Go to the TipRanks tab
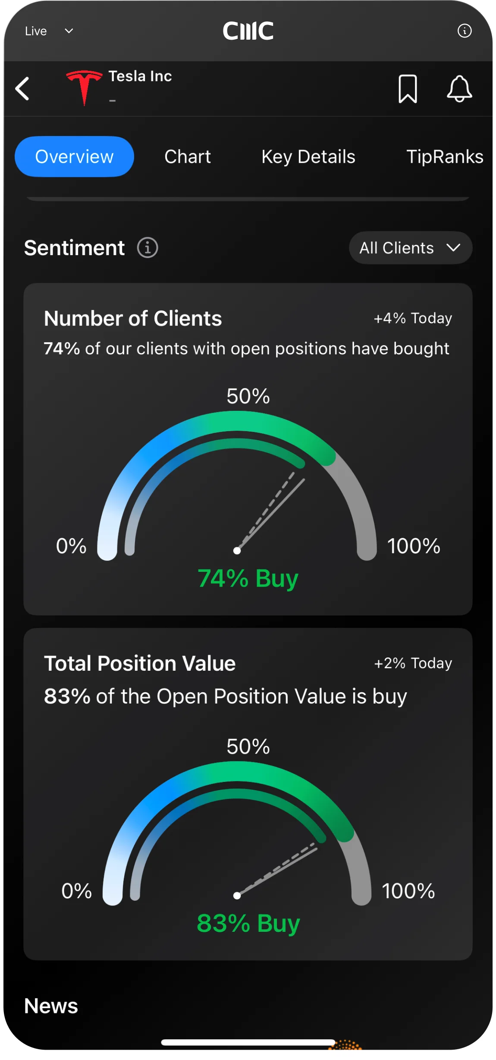Viewport: 496px width, 1060px height. pos(445,157)
